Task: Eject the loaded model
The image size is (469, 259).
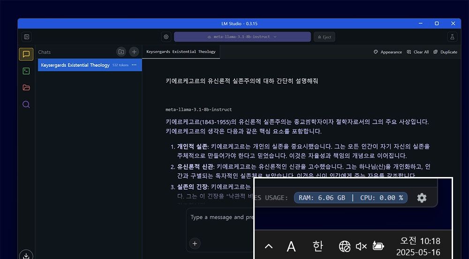Action: click(325, 37)
